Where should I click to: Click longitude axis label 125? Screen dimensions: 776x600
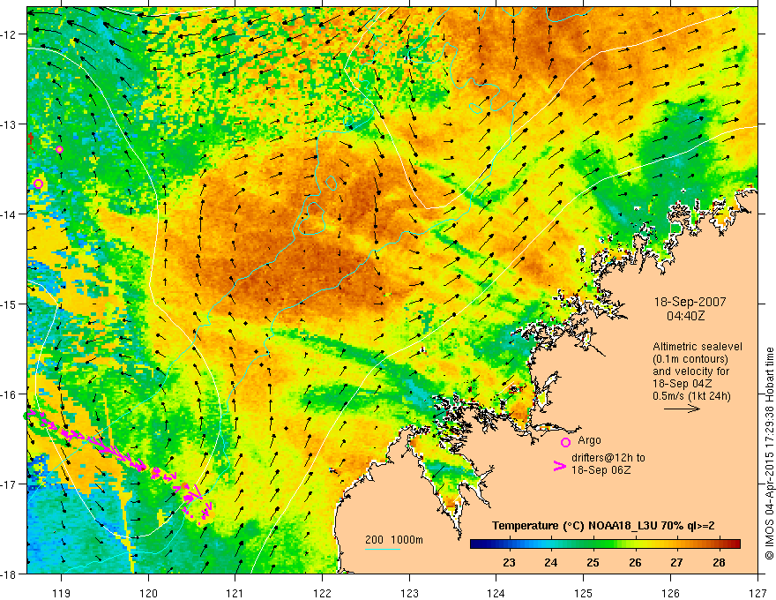point(584,593)
